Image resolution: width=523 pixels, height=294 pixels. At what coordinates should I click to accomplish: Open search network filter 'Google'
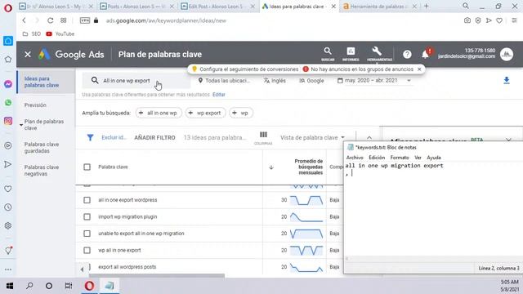tap(311, 81)
